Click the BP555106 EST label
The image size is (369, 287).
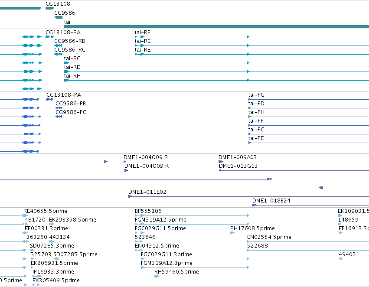pyautogui.click(x=148, y=211)
